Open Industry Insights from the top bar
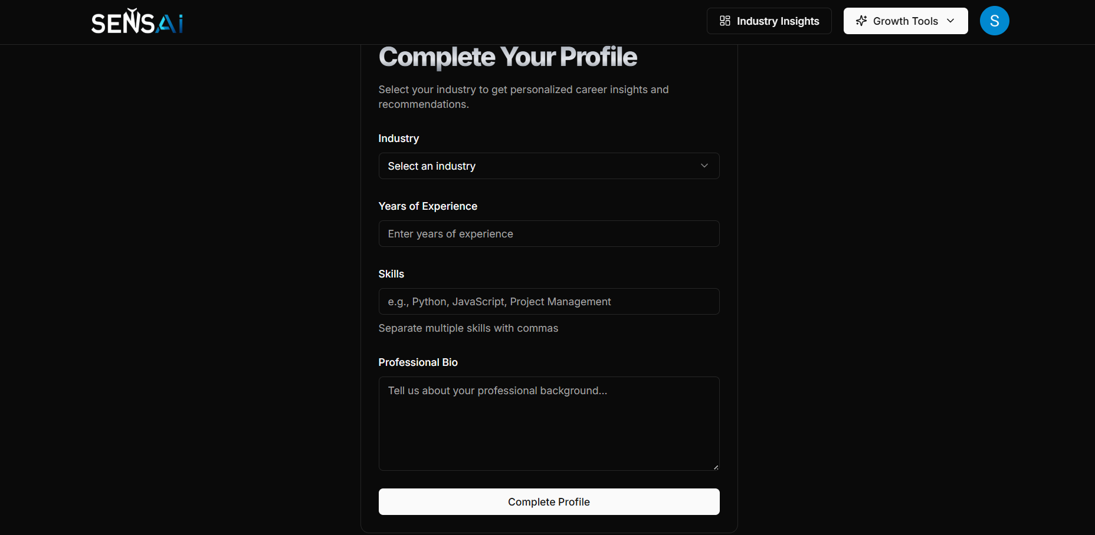This screenshot has width=1095, height=535. click(x=769, y=21)
